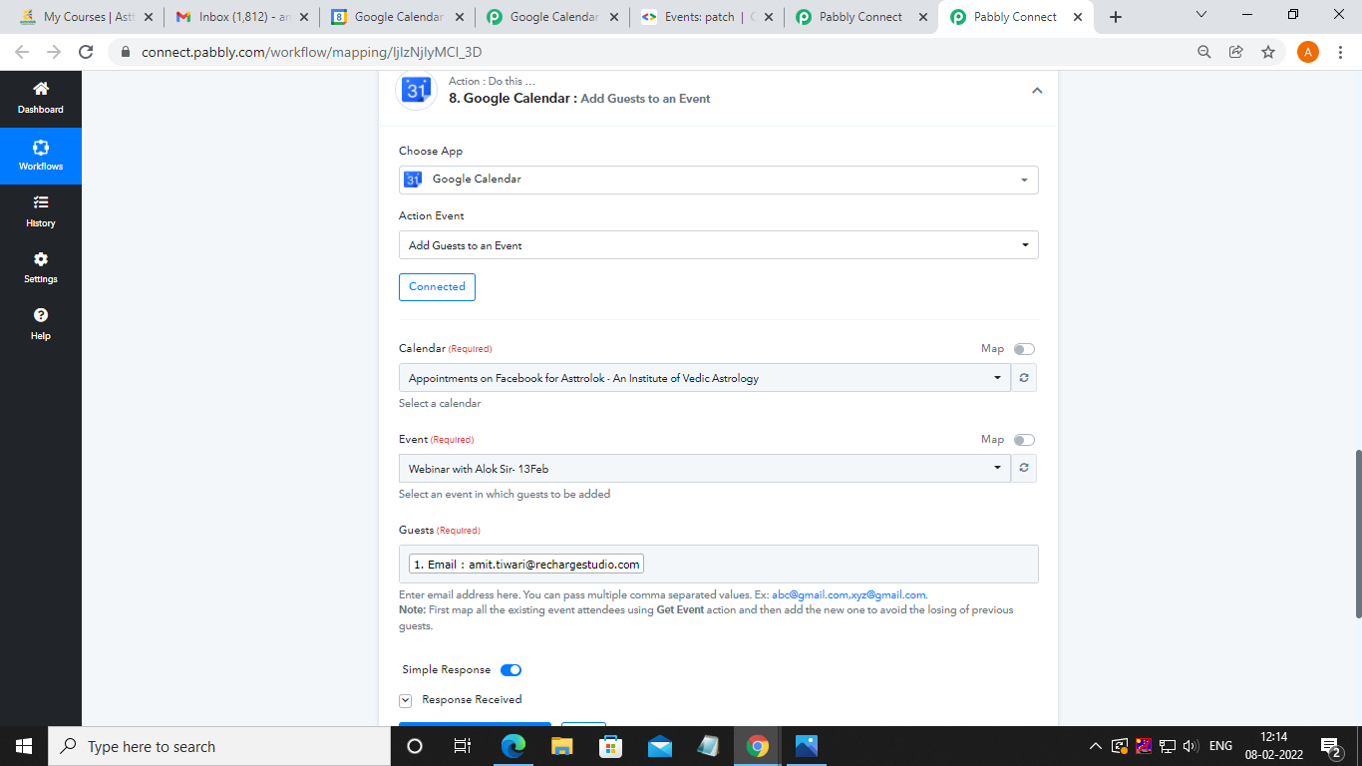Click the Connected button
The width and height of the screenshot is (1362, 766).
437,287
